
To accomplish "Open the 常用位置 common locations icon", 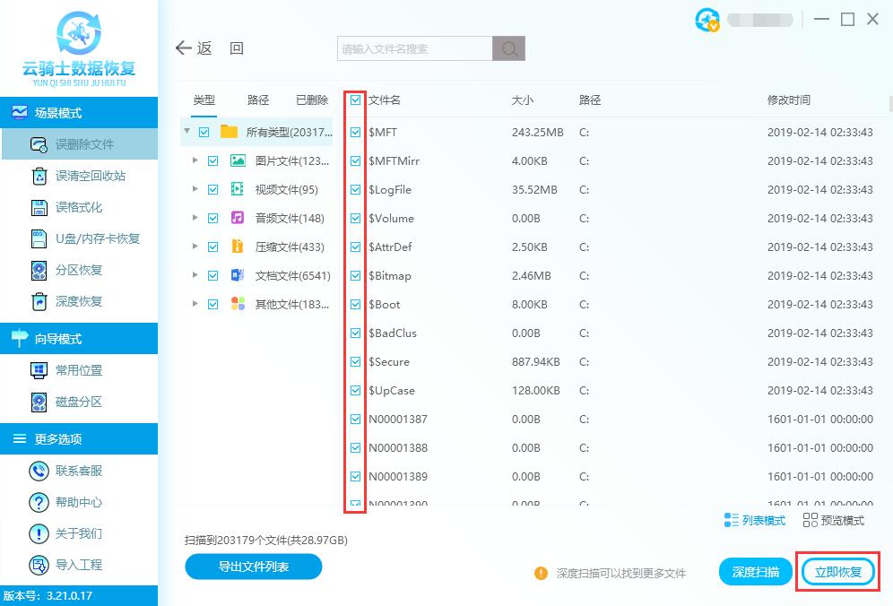I will tap(39, 371).
